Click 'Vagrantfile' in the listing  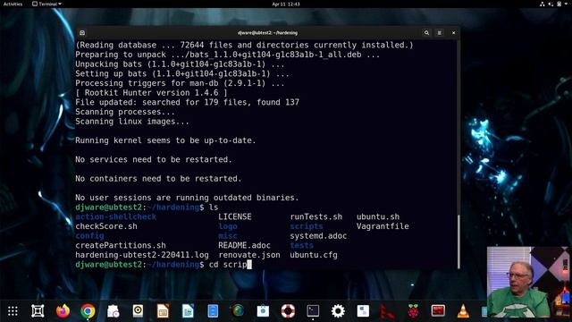pyautogui.click(x=383, y=226)
